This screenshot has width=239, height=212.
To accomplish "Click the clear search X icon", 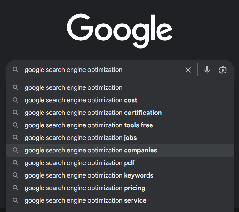I will pos(188,70).
